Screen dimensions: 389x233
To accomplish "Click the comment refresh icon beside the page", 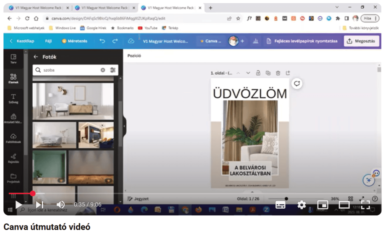I will point(297,84).
